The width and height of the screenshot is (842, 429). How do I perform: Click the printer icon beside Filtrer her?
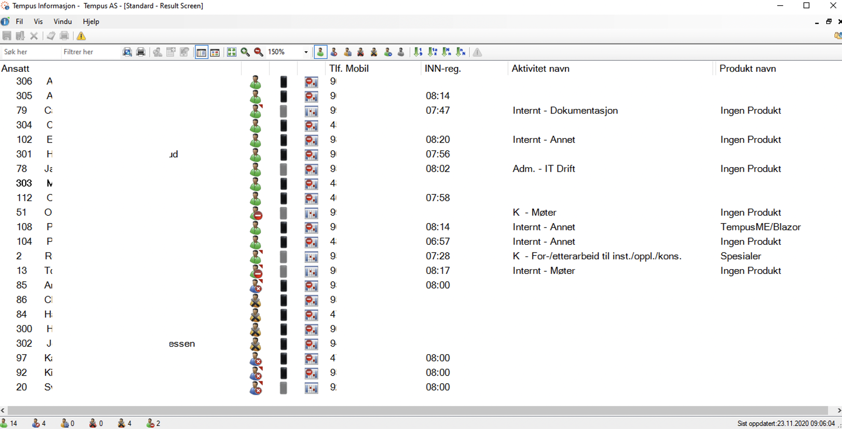[x=140, y=52]
